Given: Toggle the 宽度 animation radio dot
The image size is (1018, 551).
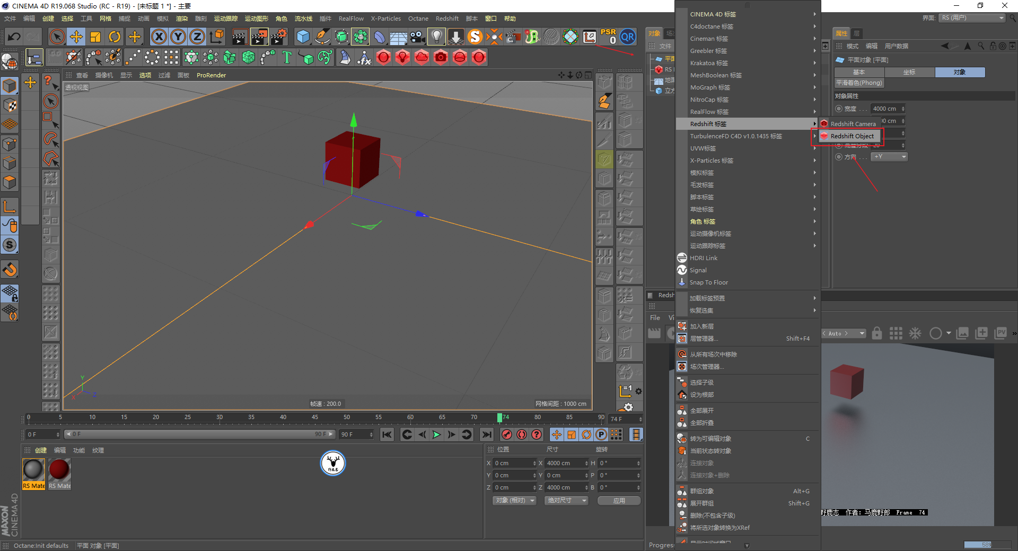Looking at the screenshot, I should pyautogui.click(x=839, y=109).
